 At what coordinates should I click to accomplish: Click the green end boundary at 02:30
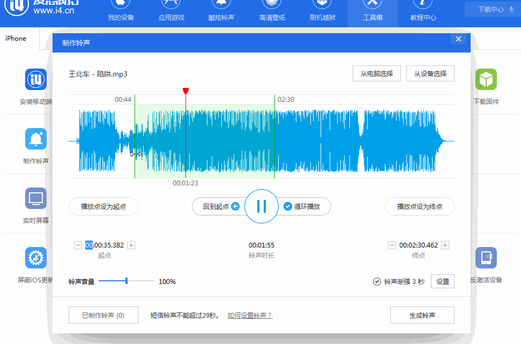coord(275,136)
